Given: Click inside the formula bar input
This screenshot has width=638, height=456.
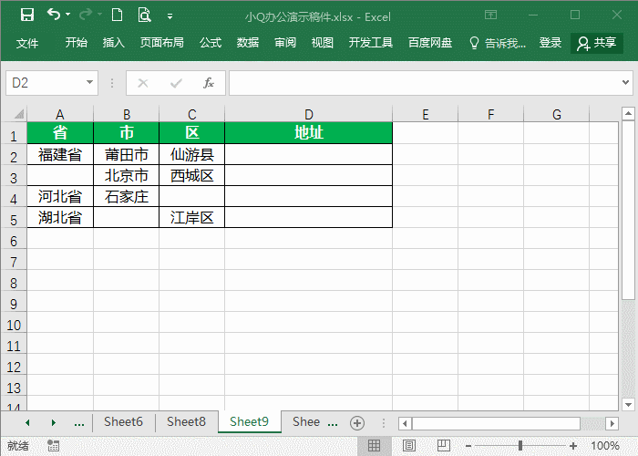Looking at the screenshot, I should pos(423,83).
